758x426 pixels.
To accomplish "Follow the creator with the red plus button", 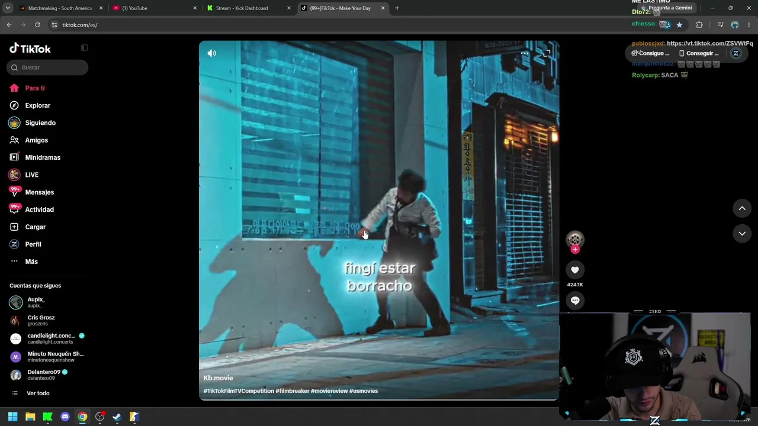I will tap(575, 250).
